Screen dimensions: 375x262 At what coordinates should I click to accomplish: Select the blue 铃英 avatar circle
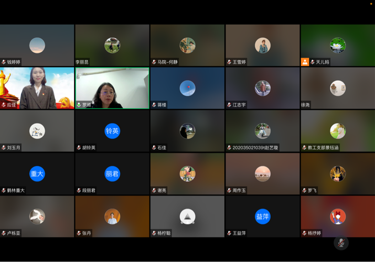pyautogui.click(x=112, y=131)
